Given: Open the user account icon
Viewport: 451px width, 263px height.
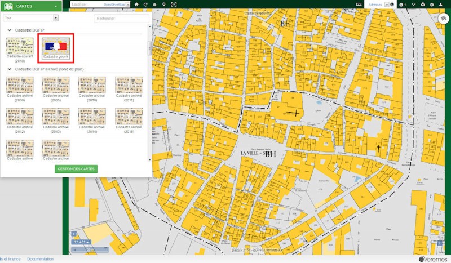Looking at the screenshot, I should pyautogui.click(x=441, y=4).
